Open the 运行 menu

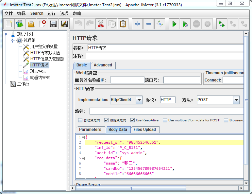tap(51, 13)
